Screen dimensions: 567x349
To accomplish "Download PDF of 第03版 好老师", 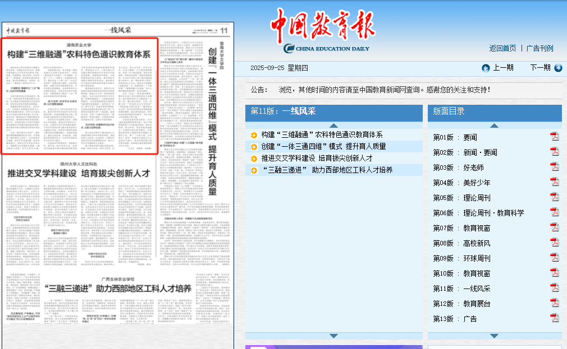I will coord(554,167).
